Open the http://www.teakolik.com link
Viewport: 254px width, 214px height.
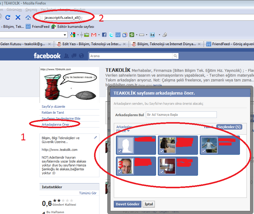[x=60, y=150]
